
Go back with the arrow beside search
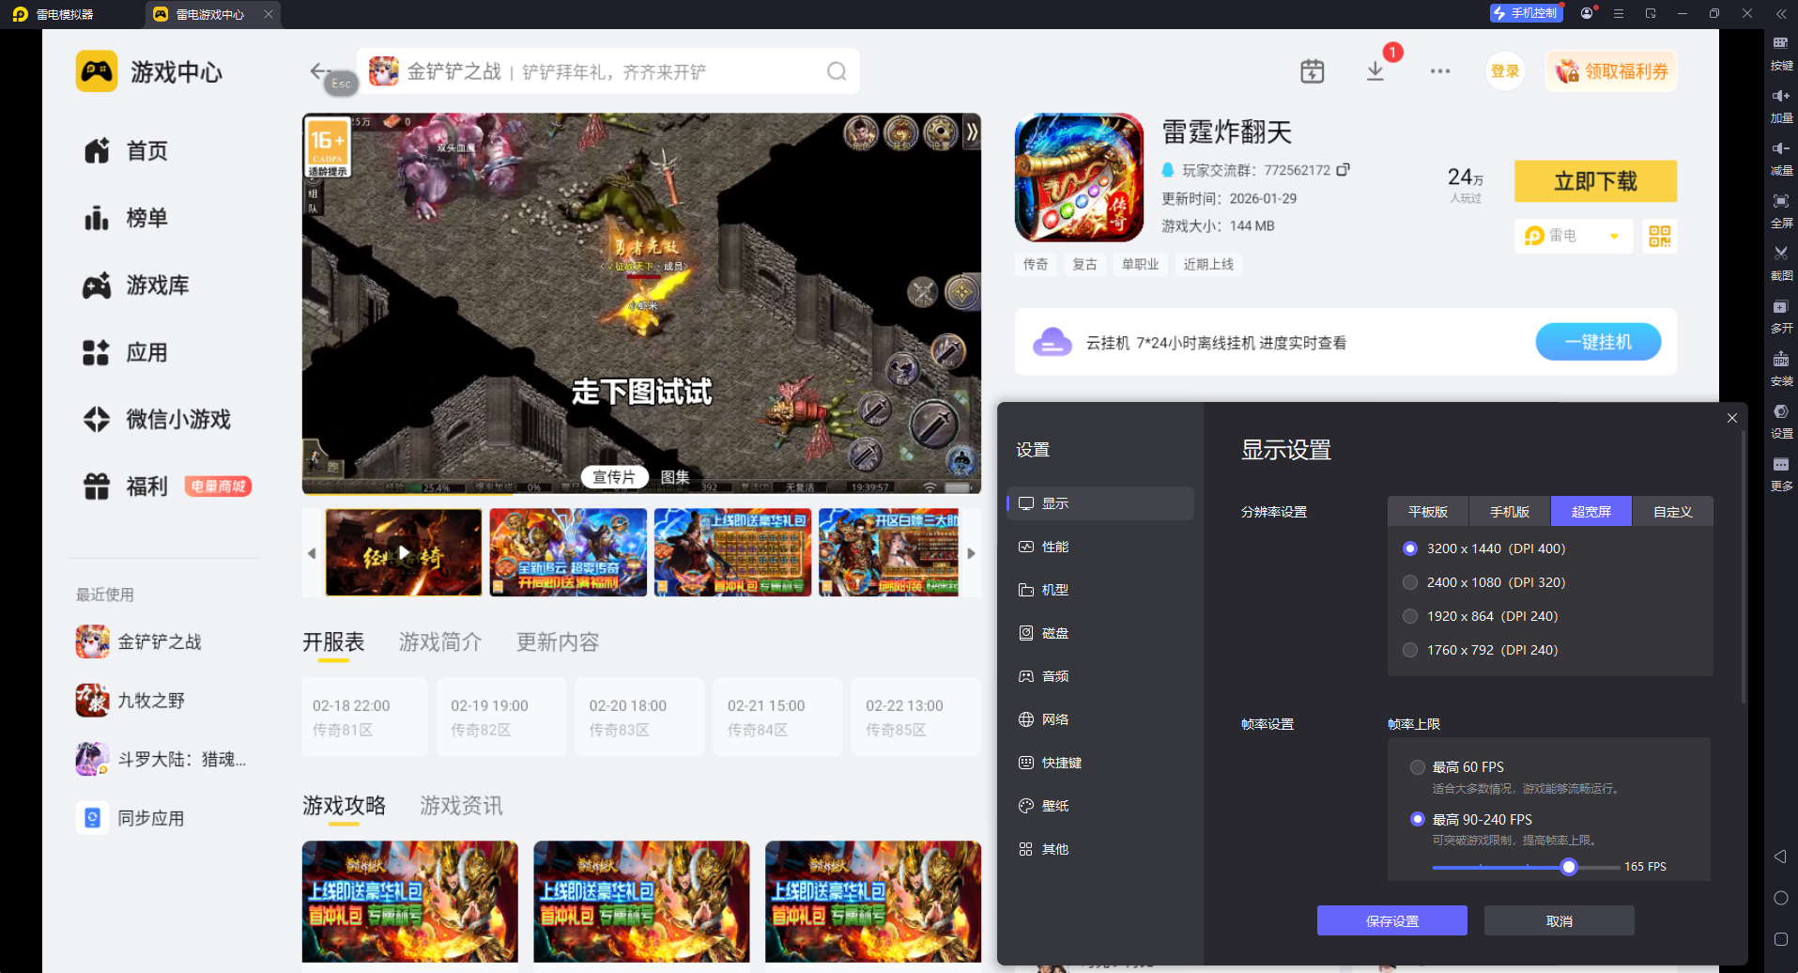pos(319,71)
